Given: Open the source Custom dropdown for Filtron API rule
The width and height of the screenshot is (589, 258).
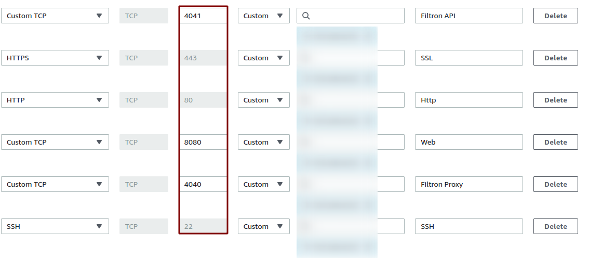Looking at the screenshot, I should pyautogui.click(x=263, y=16).
